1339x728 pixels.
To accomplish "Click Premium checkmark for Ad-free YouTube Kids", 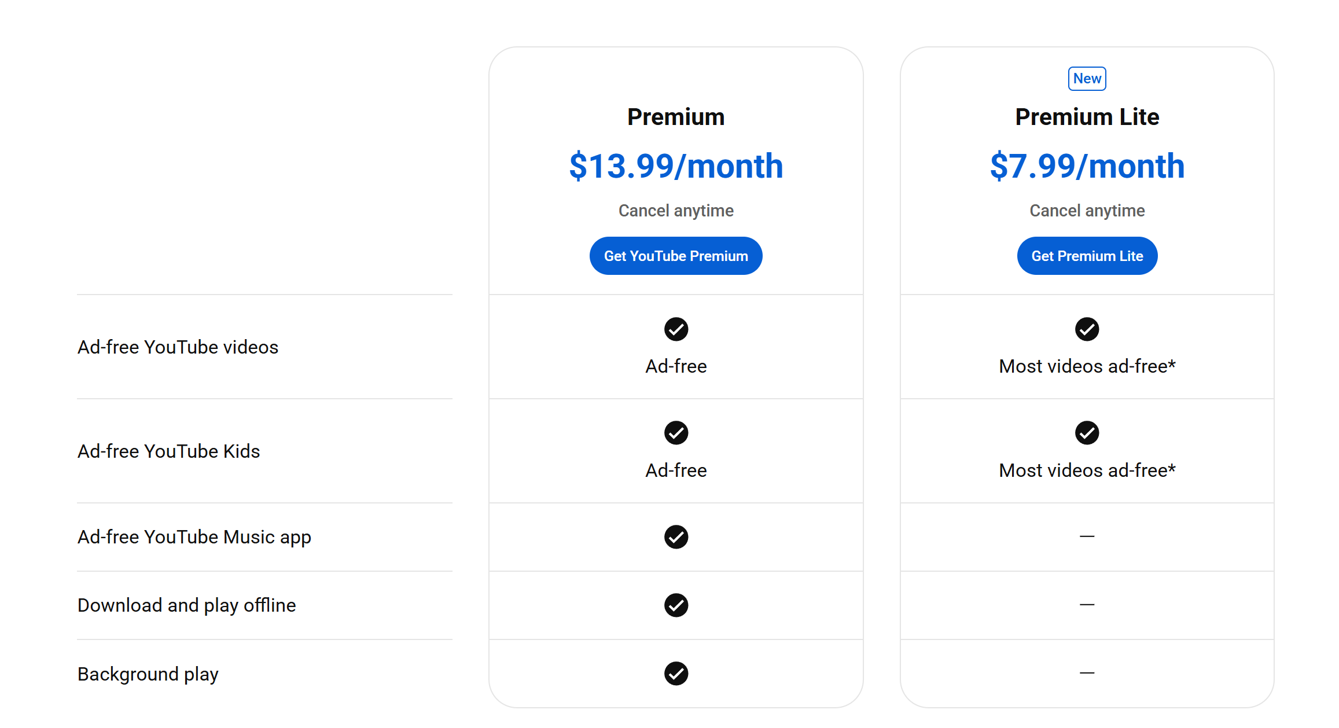I will 676,433.
